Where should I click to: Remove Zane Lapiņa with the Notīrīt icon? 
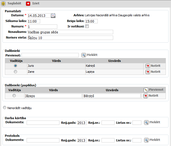[147, 72]
